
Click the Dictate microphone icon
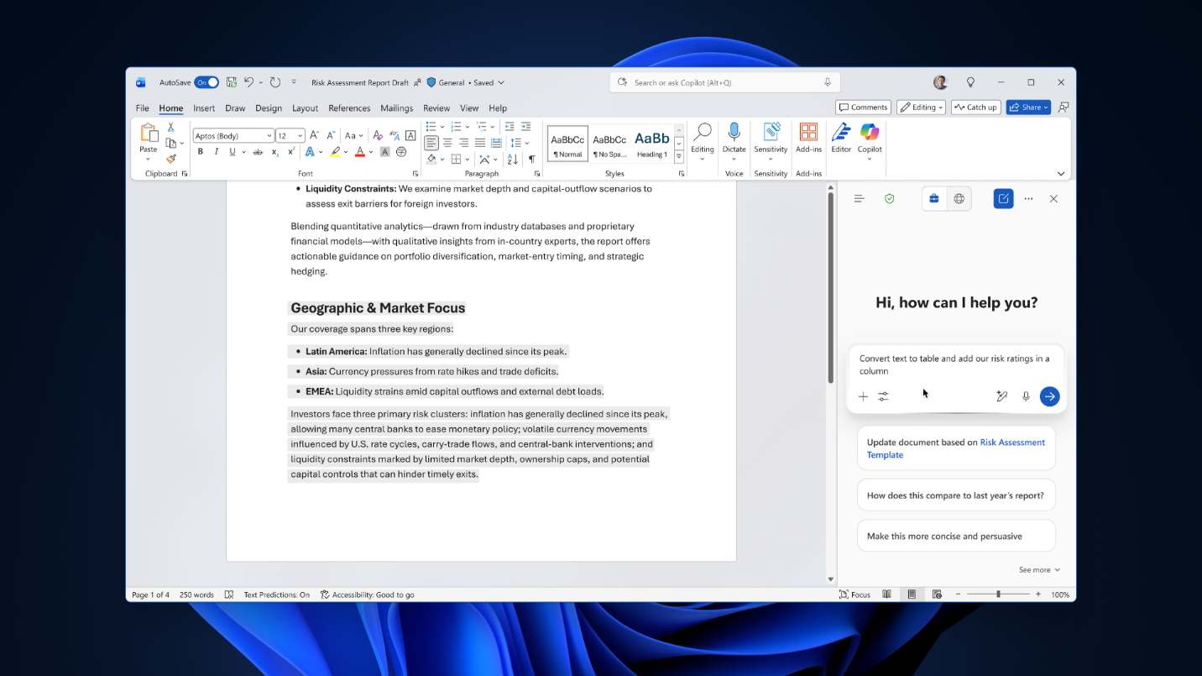pyautogui.click(x=734, y=133)
